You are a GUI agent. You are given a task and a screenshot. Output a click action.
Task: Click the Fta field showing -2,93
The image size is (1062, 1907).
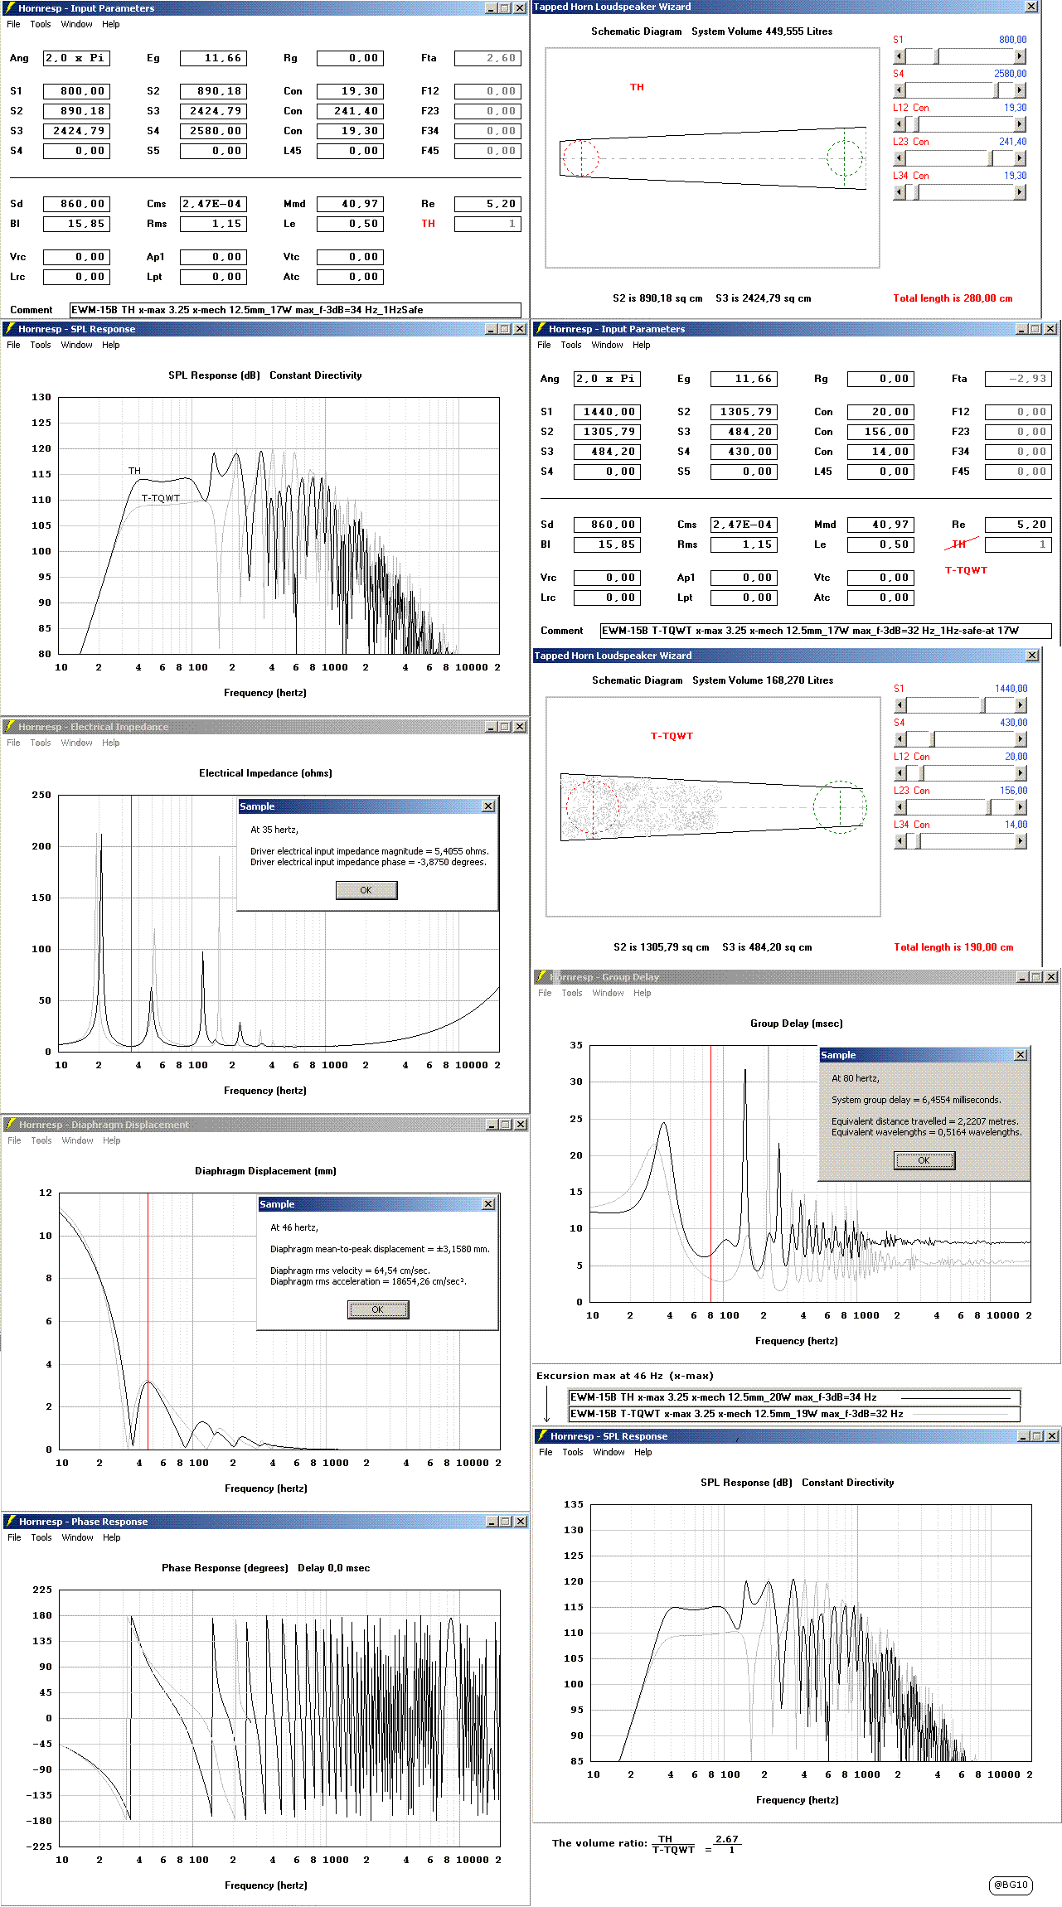1018,379
